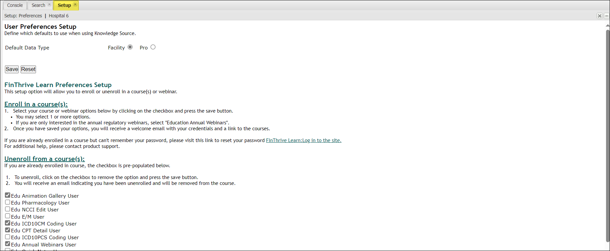The height and width of the screenshot is (251, 610).
Task: Click the panel close X icon at top right
Action: point(600,16)
